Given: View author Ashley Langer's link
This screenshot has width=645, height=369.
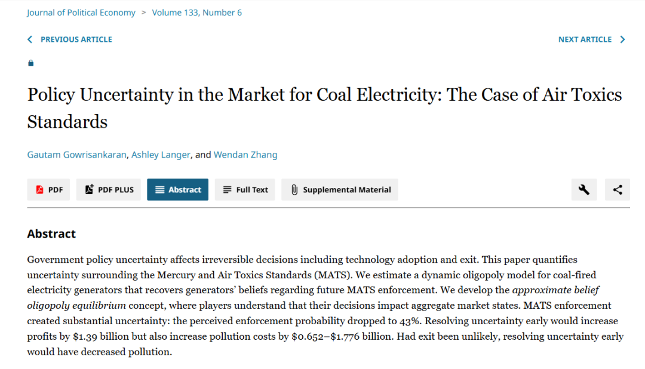Looking at the screenshot, I should pyautogui.click(x=160, y=155).
